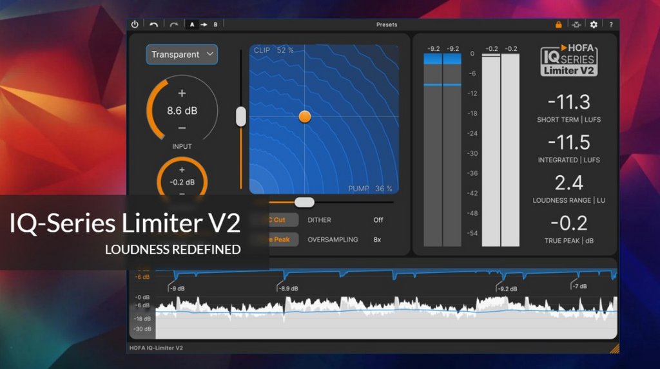
Task: Click the left output level meter
Action: coord(490,150)
